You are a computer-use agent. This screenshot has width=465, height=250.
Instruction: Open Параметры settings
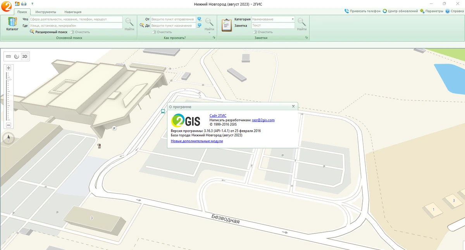tap(431, 11)
